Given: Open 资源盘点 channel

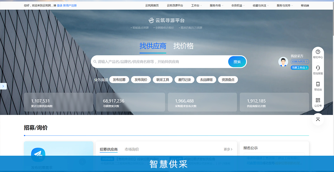Looking at the screenshot, I should [228, 80].
